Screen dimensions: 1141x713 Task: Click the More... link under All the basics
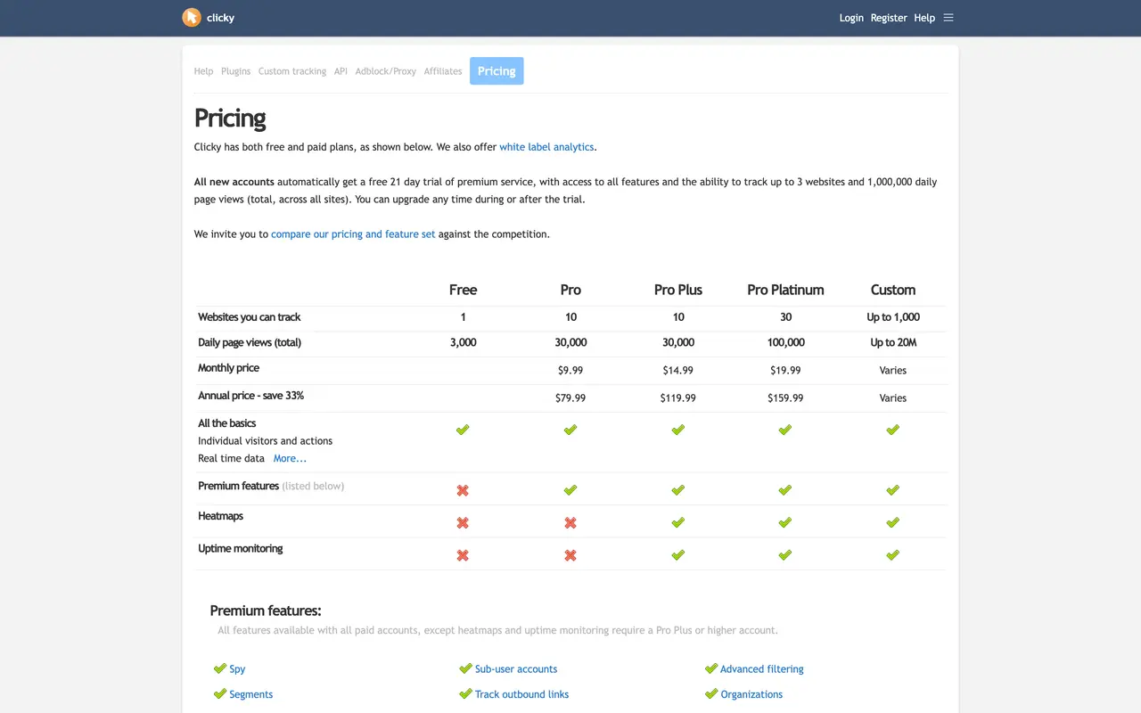[x=290, y=458]
